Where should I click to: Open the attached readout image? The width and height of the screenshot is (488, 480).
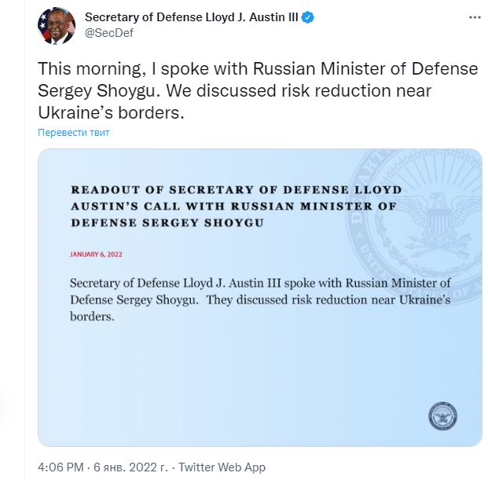pyautogui.click(x=260, y=298)
